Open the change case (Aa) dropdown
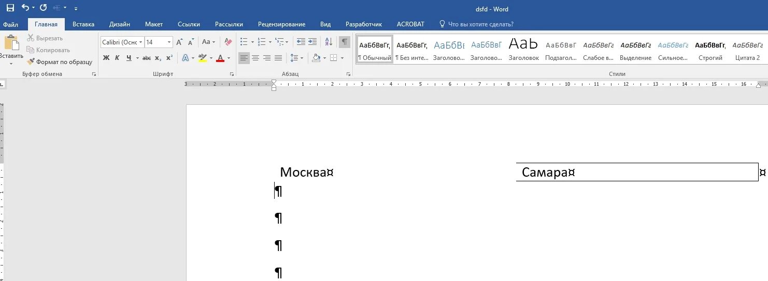Viewport: 768px width, 281px height. coord(208,42)
